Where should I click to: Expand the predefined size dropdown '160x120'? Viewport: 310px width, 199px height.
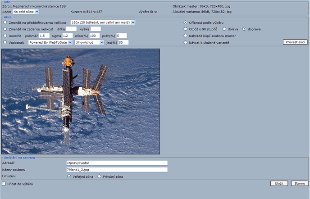(x=103, y=22)
